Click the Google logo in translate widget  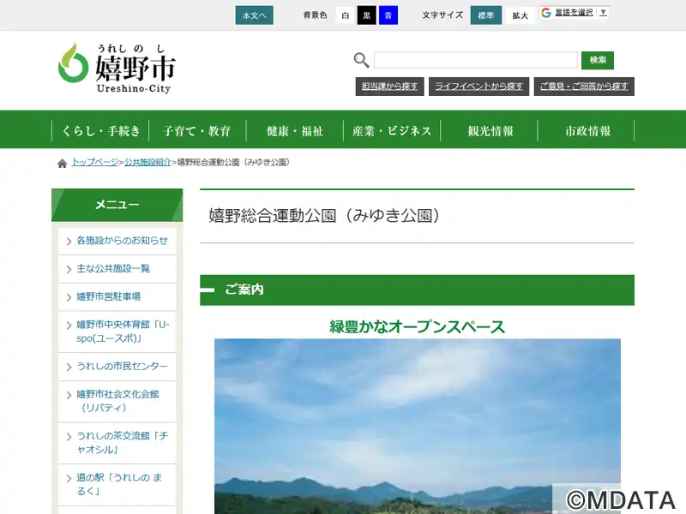click(x=546, y=13)
